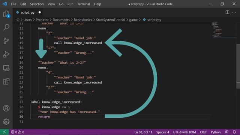Screen dimensions: 240x135
Task: Open the Selection menu
Action: [37, 4]
